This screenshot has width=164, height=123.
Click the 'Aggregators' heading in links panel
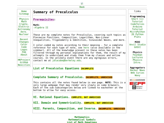click(x=137, y=67)
